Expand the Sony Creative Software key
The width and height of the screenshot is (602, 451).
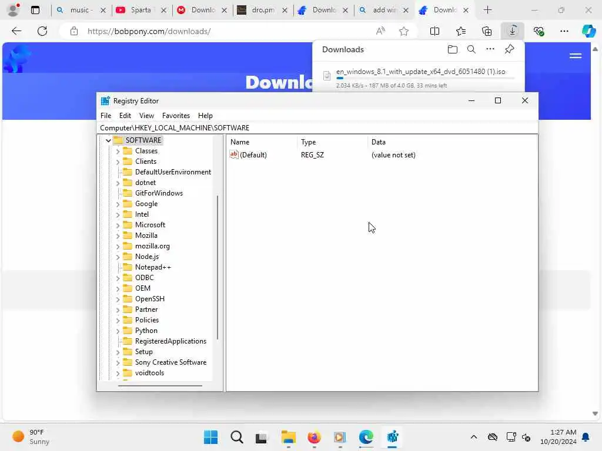point(118,362)
